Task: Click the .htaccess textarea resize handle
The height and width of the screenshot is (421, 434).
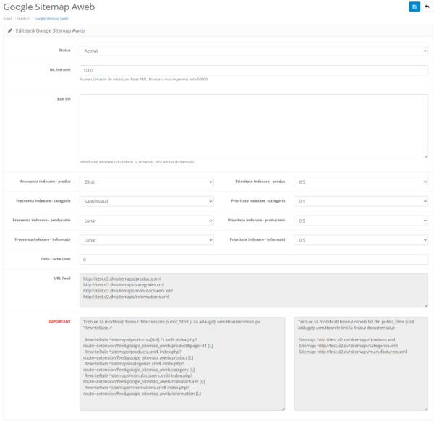Action: coord(283,408)
